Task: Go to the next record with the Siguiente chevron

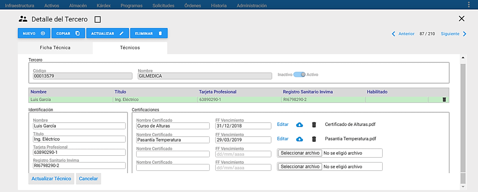Action: click(x=464, y=34)
